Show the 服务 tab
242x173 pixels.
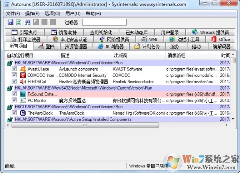click(x=176, y=46)
